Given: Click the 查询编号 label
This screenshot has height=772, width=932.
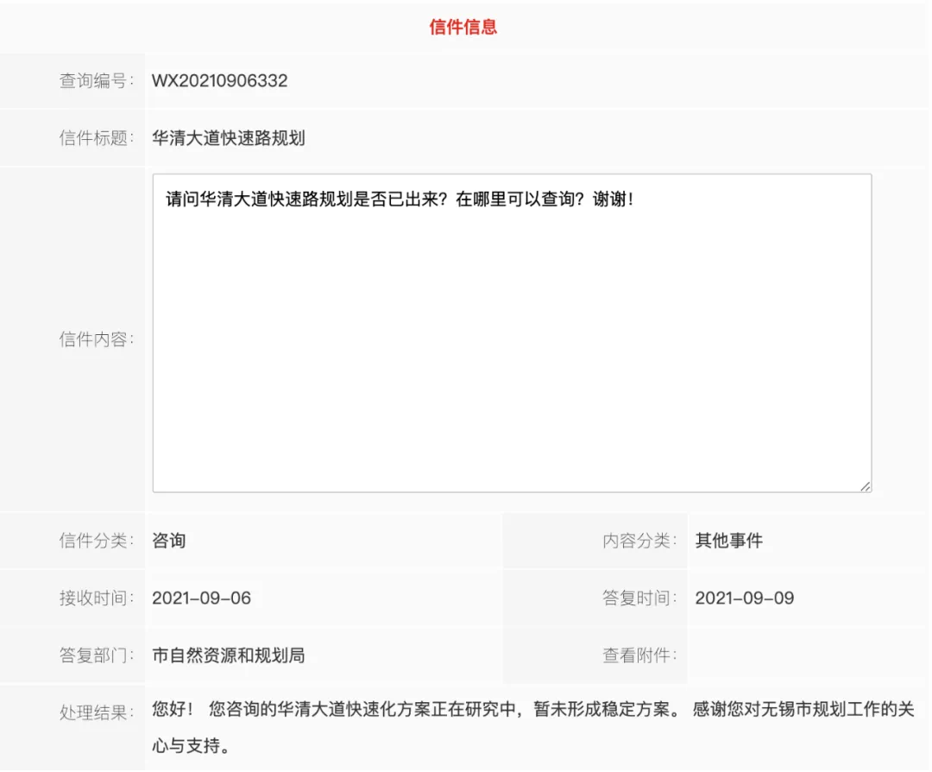Looking at the screenshot, I should pos(97,81).
